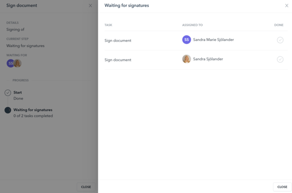This screenshot has height=193, width=292.
Task: Mark Sandra Sjölander's sign task as done
Action: tap(280, 59)
